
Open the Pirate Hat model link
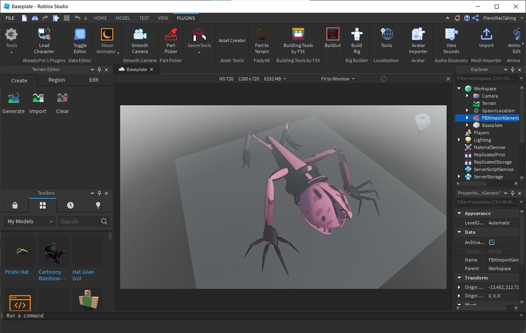pyautogui.click(x=17, y=272)
